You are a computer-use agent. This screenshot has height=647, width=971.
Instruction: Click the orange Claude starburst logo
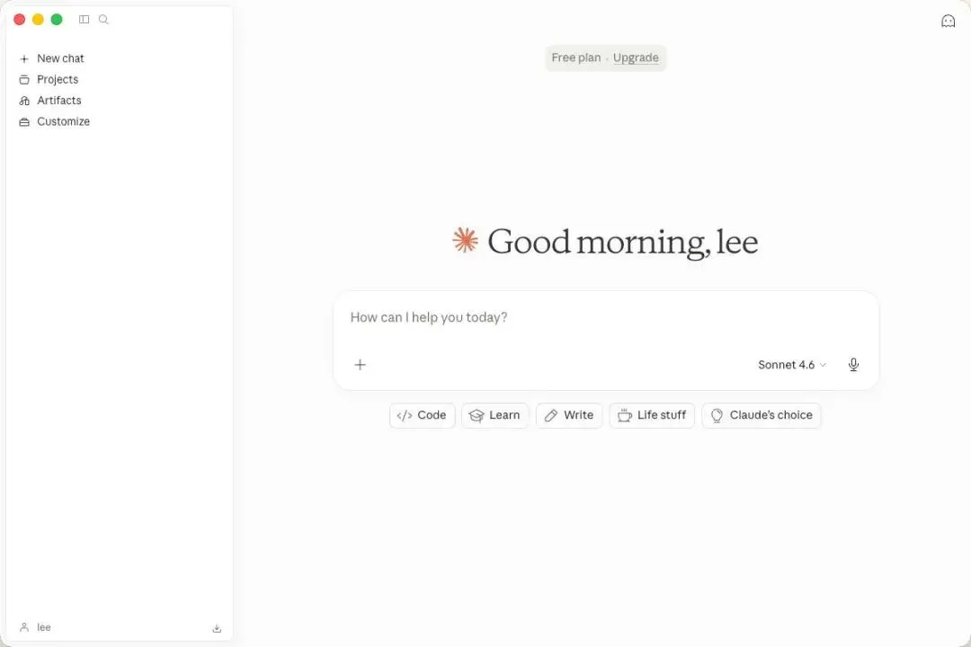(465, 240)
